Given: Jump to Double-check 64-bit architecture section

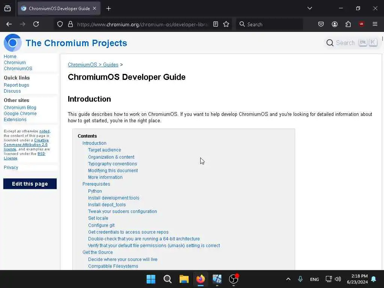Looking at the screenshot, I should [144, 239].
